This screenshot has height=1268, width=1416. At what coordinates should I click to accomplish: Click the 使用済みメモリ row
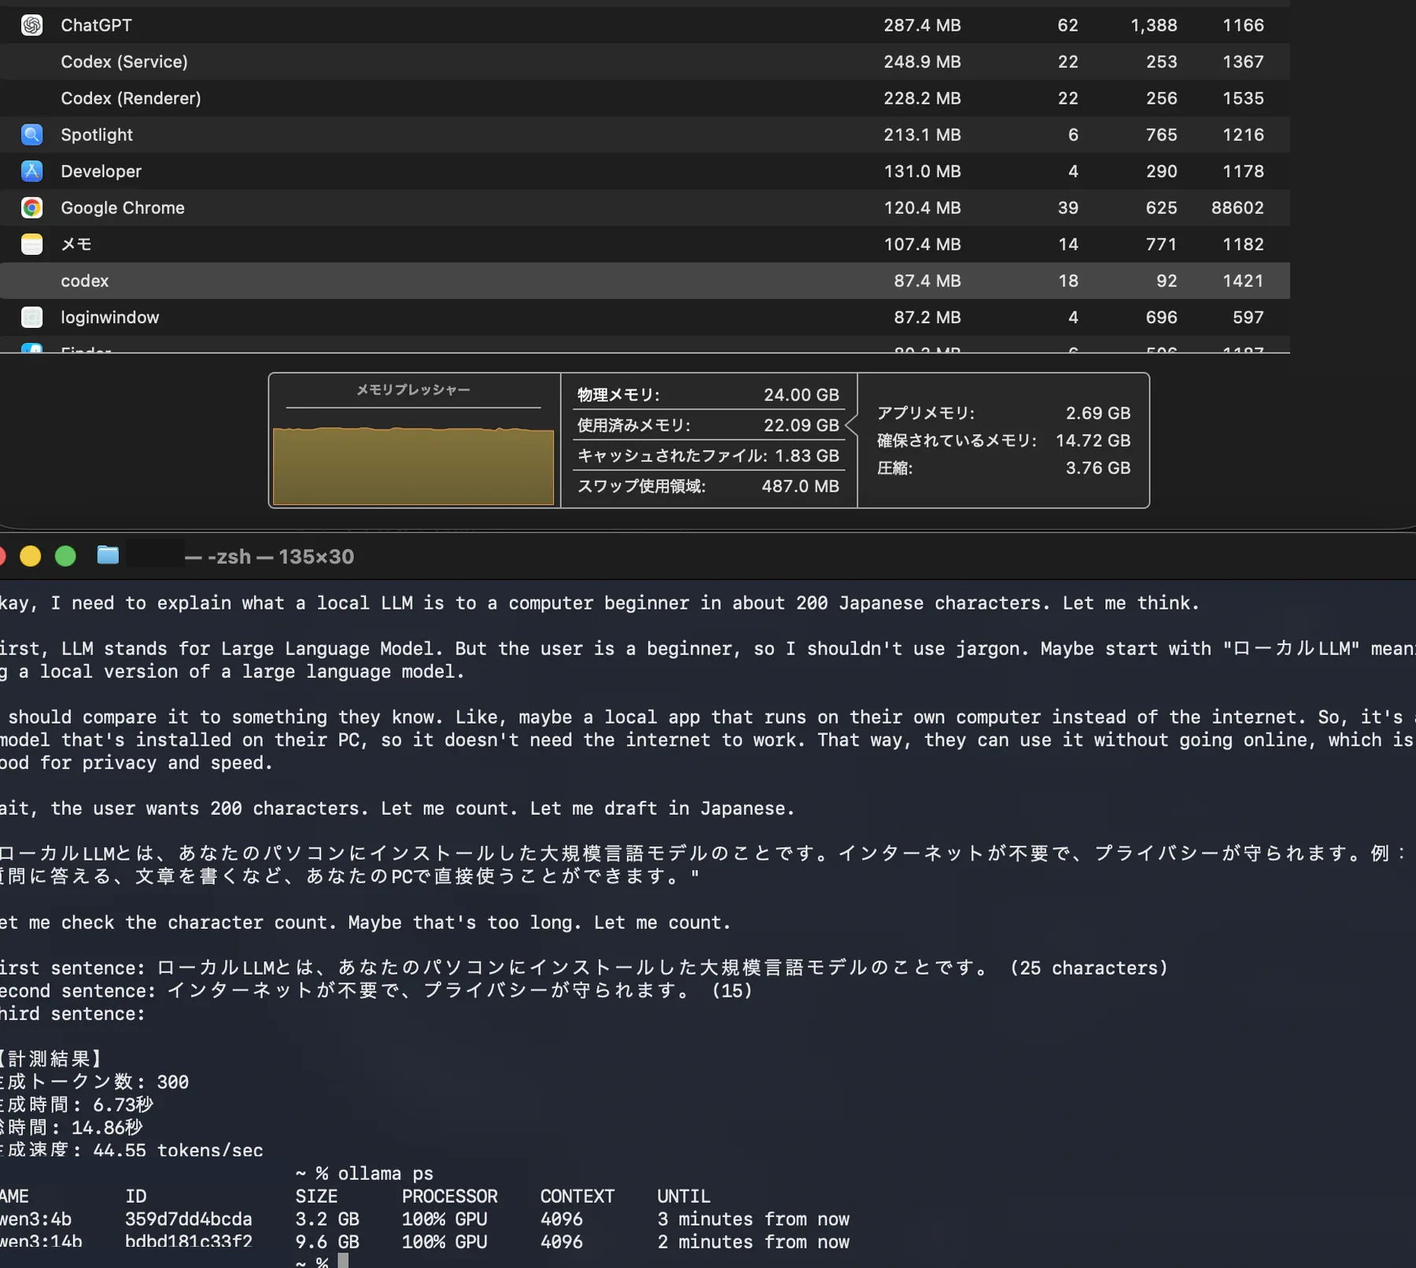pyautogui.click(x=709, y=426)
